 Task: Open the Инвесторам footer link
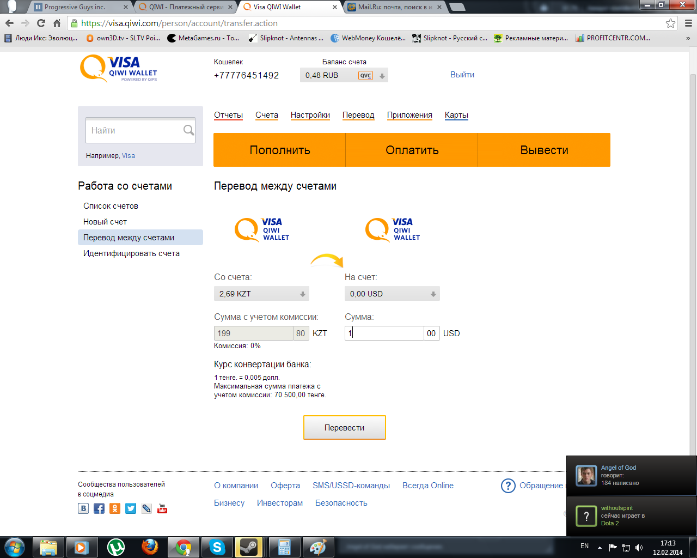pos(280,503)
